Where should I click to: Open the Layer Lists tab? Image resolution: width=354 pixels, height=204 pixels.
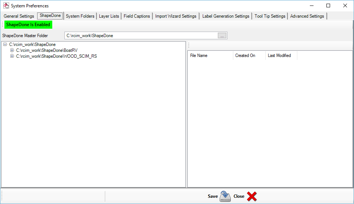tap(109, 16)
